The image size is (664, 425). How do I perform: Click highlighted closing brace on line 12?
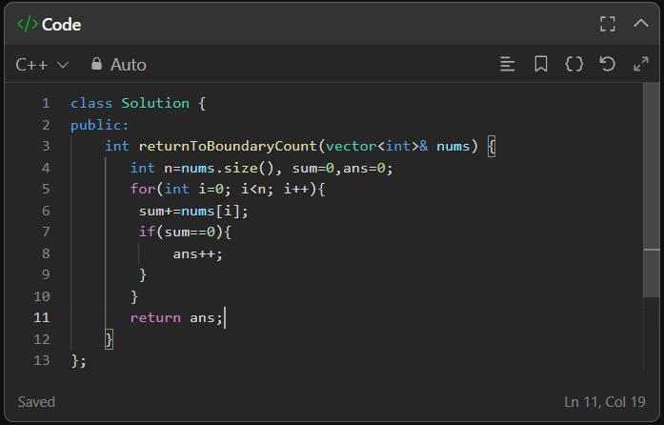pyautogui.click(x=109, y=339)
